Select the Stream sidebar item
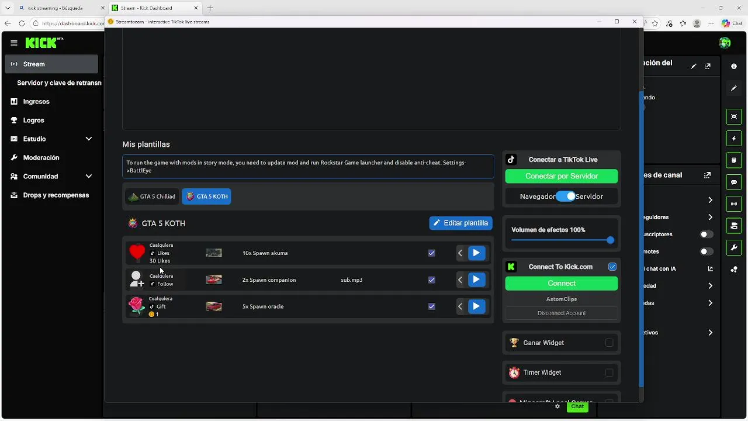Screen dimensions: 748x421 click(x=51, y=64)
